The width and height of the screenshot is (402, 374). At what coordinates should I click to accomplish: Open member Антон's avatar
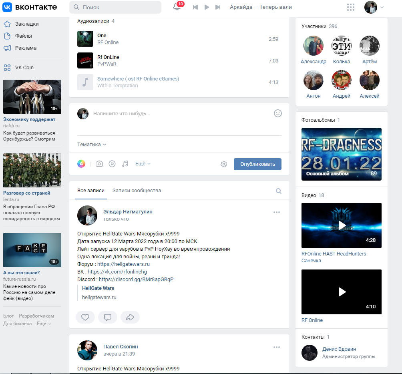coord(313,80)
